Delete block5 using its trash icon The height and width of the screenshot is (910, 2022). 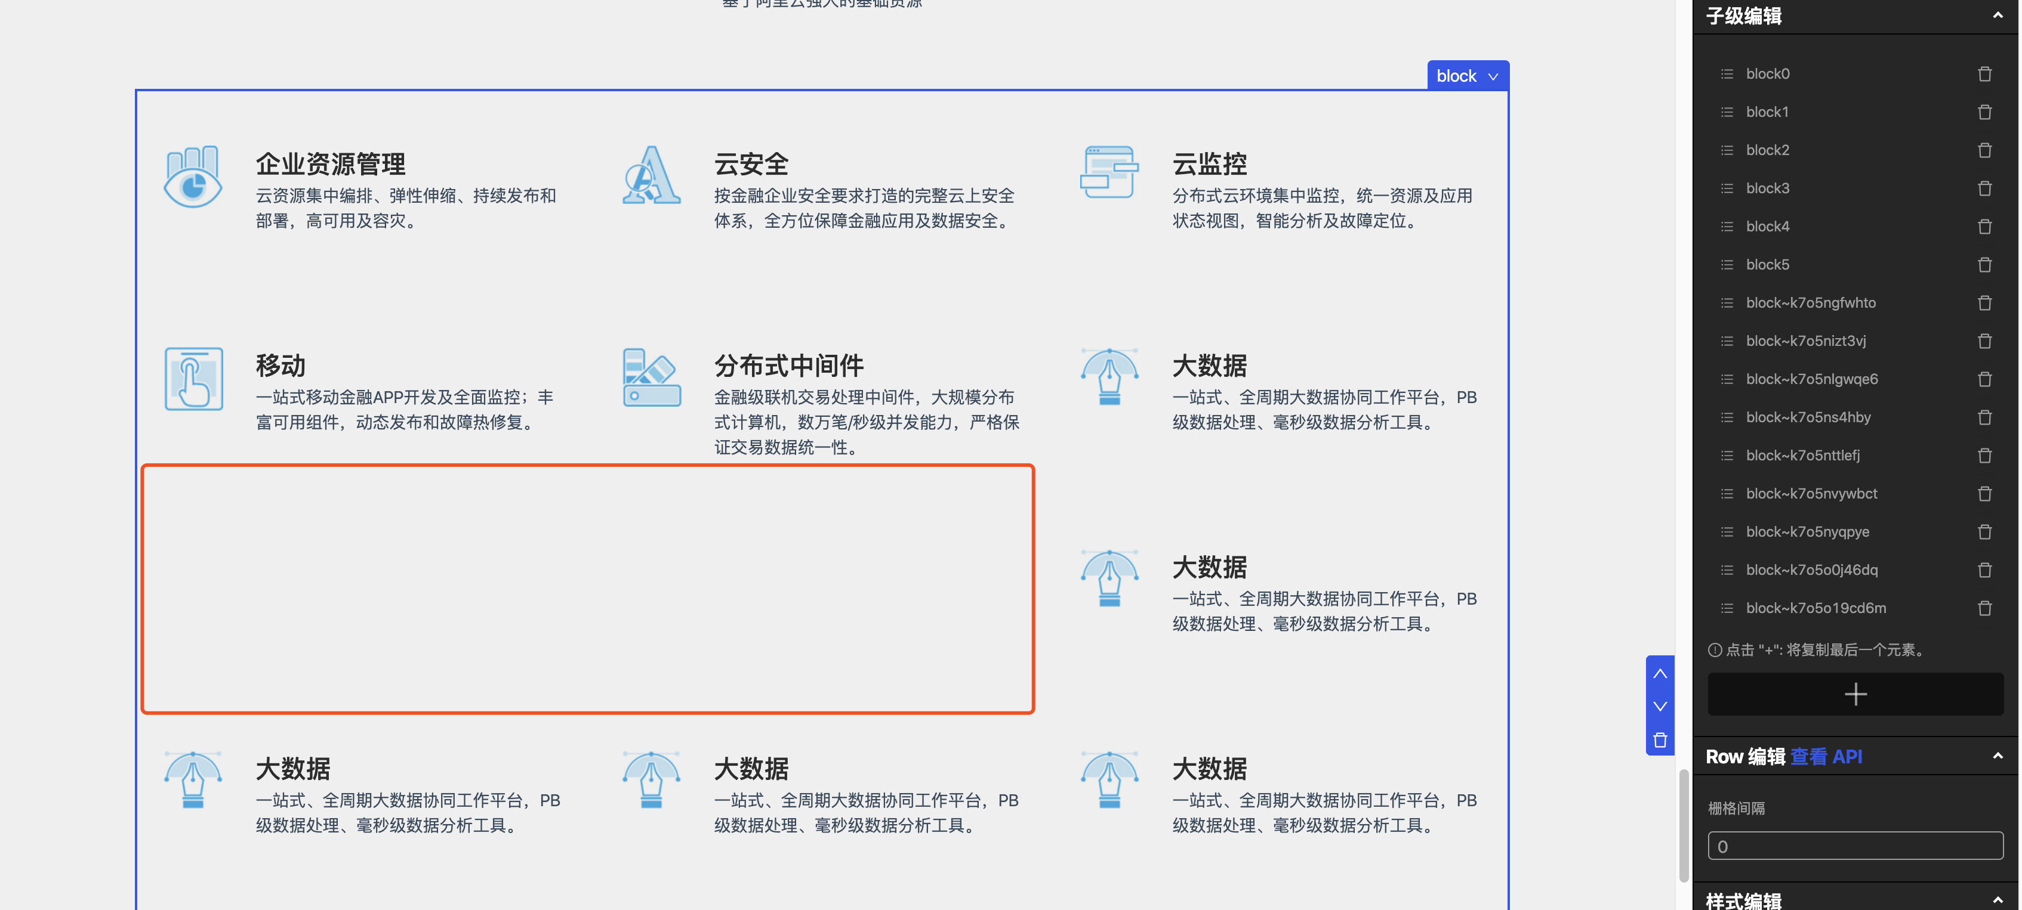coord(1985,264)
